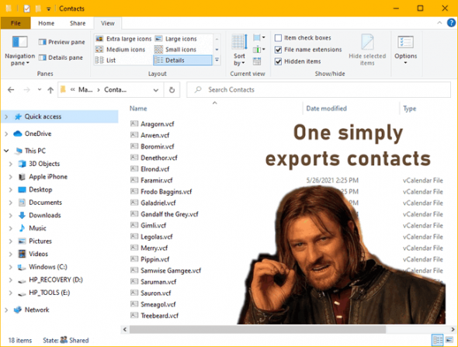Expand the OneDrive tree node
This screenshot has height=347, width=458.
pyautogui.click(x=6, y=134)
